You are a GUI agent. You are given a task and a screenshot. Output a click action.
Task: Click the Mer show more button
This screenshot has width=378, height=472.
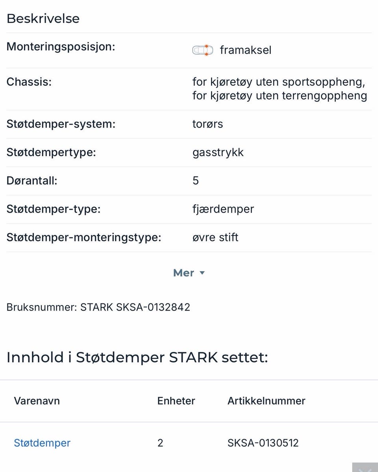[x=184, y=273]
